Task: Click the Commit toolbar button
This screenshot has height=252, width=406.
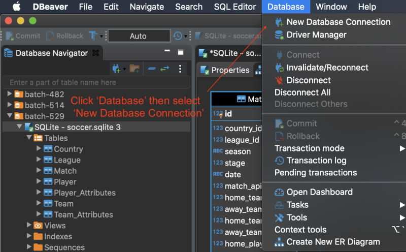Action: (x=23, y=36)
